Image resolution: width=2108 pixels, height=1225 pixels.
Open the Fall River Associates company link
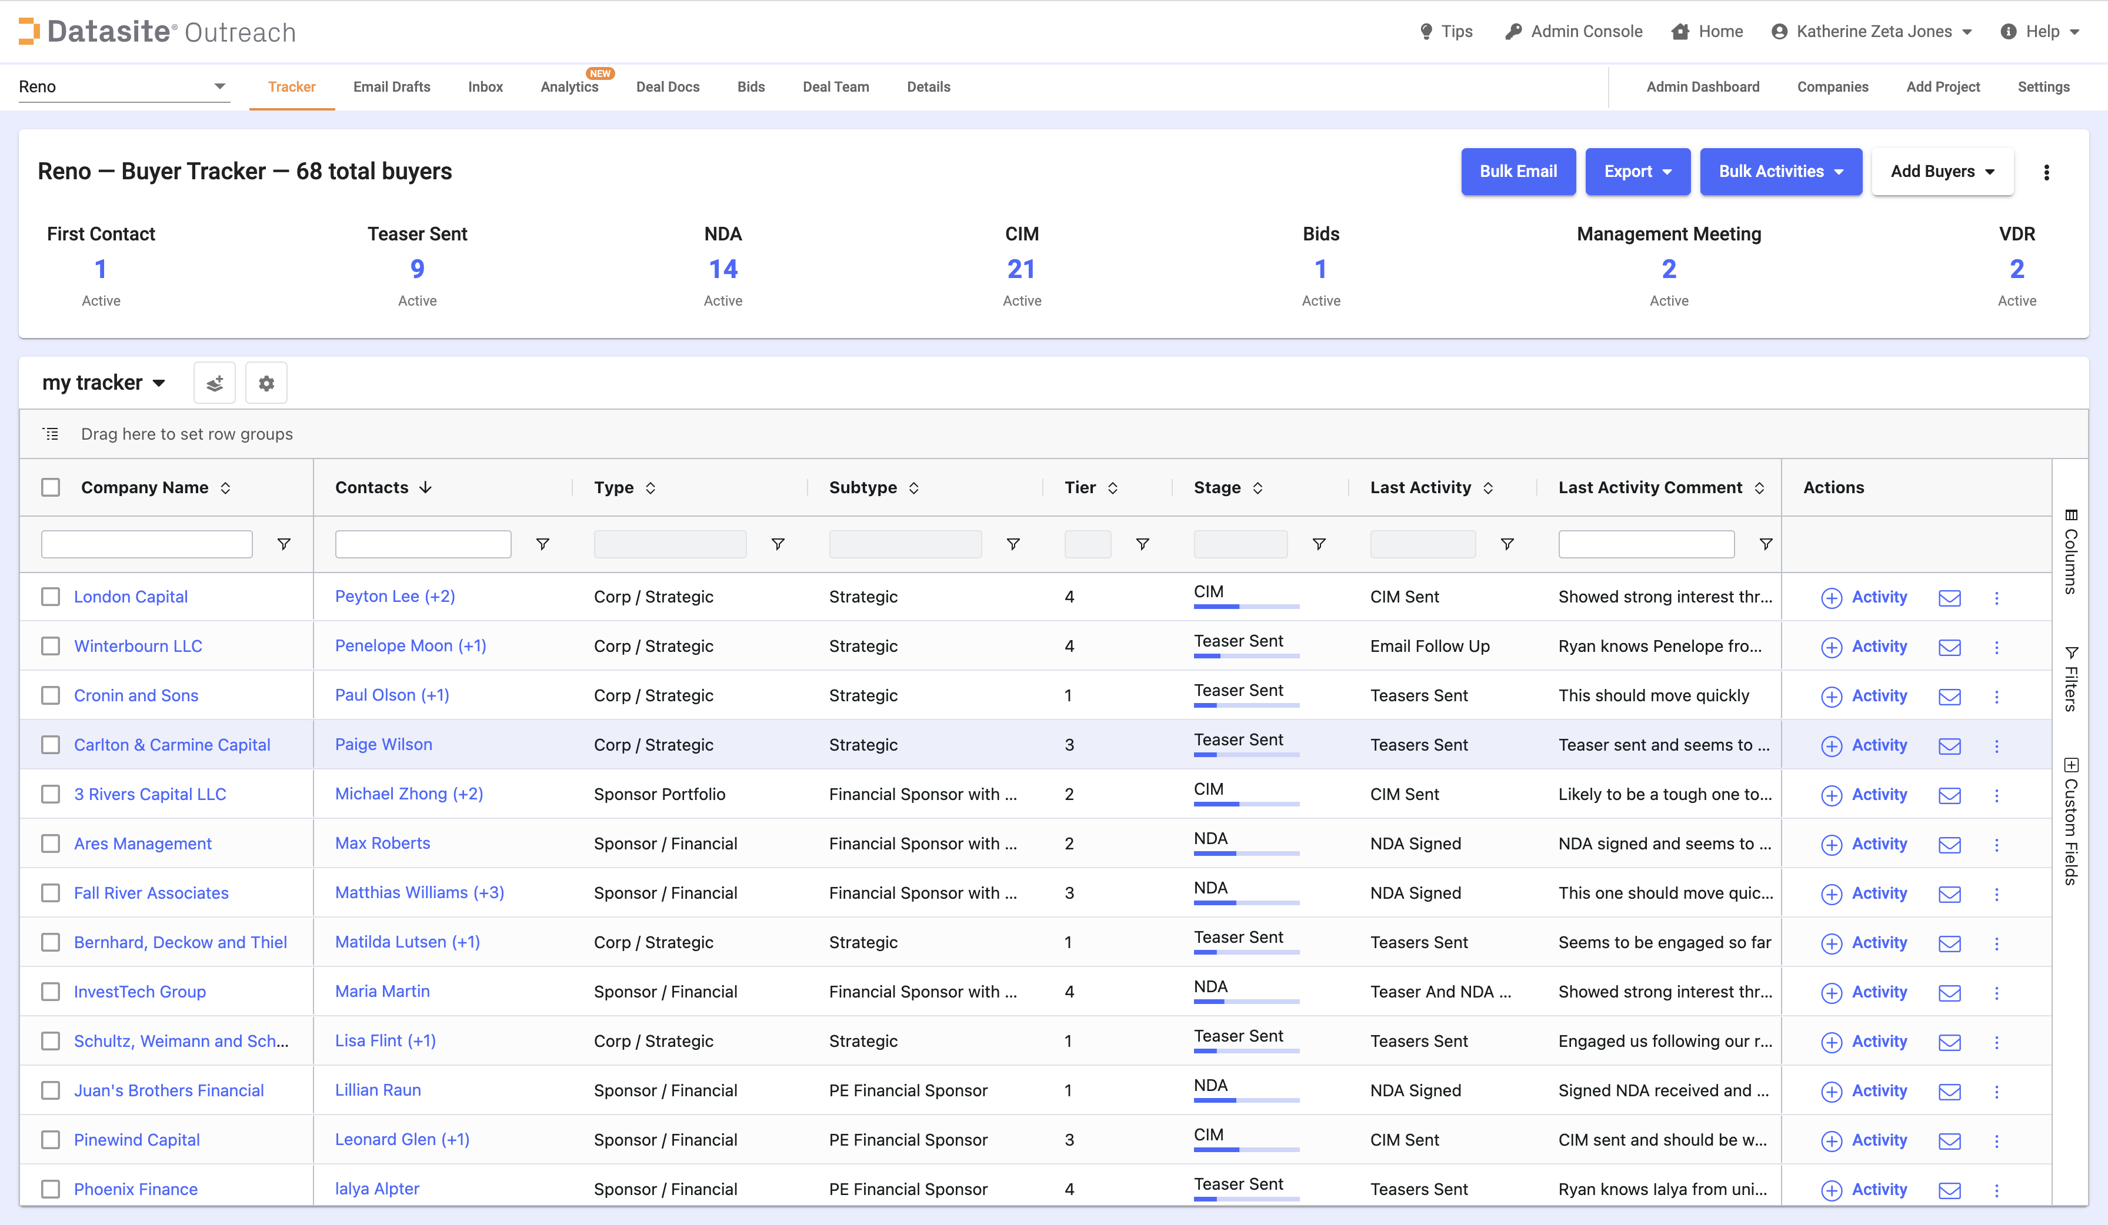(151, 893)
